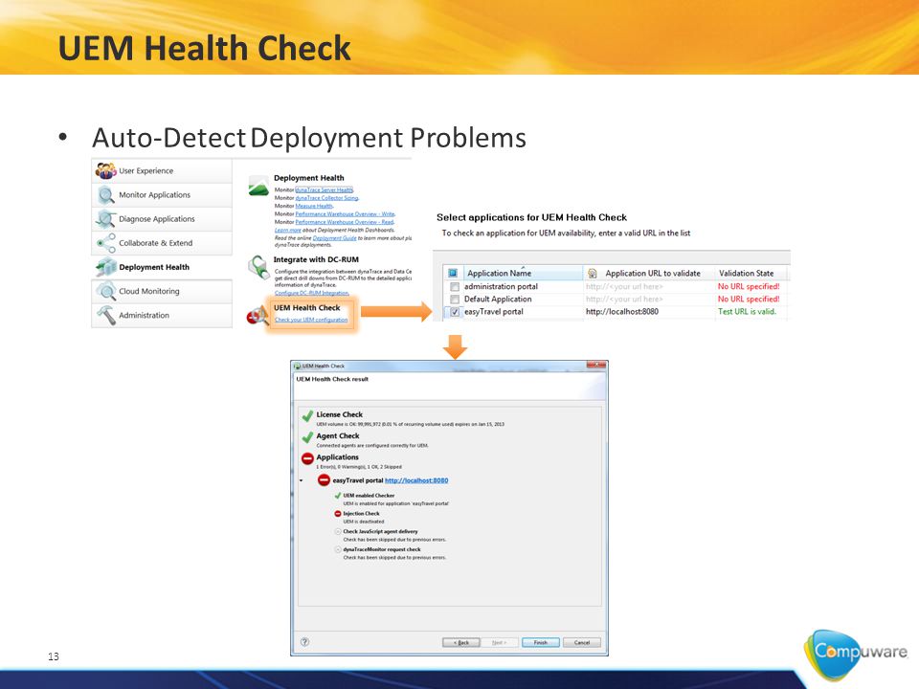Screen dimensions: 919x689
Task: Click the easyTravel portal URL cell
Action: tap(649, 312)
